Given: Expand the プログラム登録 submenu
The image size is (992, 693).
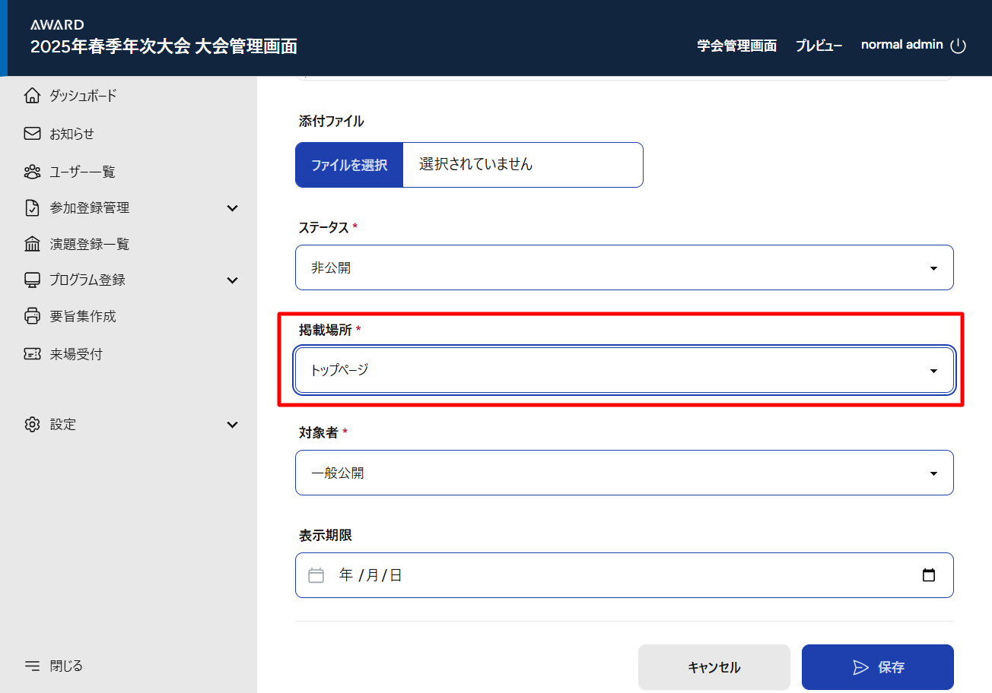Looking at the screenshot, I should tap(233, 280).
